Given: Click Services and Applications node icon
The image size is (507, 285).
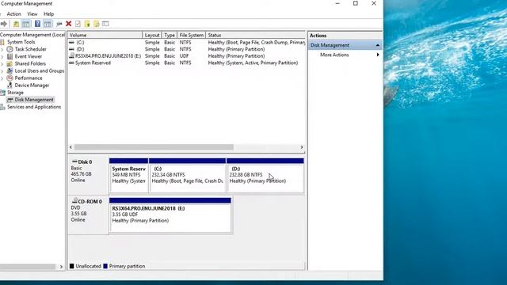Looking at the screenshot, I should [2, 107].
